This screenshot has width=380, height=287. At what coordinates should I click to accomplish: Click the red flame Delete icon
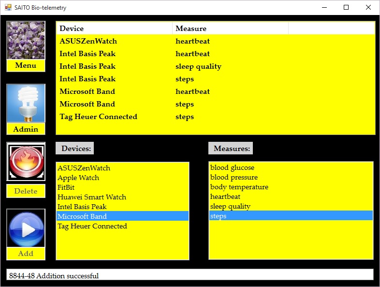click(x=26, y=162)
